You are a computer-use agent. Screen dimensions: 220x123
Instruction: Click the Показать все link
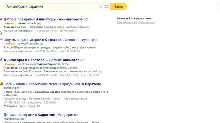pyautogui.click(x=146, y=23)
